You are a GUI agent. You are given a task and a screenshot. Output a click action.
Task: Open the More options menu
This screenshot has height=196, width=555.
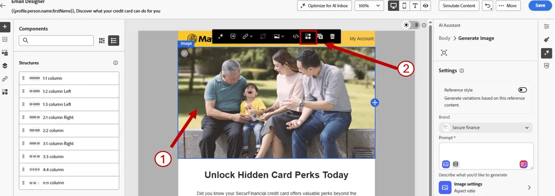[508, 6]
